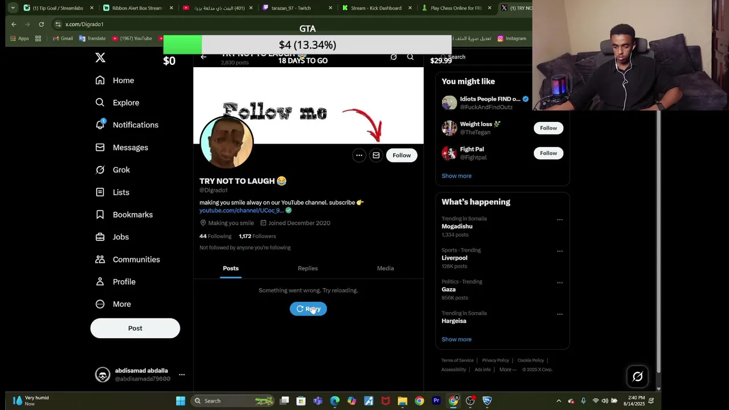Image resolution: width=729 pixels, height=410 pixels.
Task: Open File Explorer from the taskbar
Action: click(403, 401)
